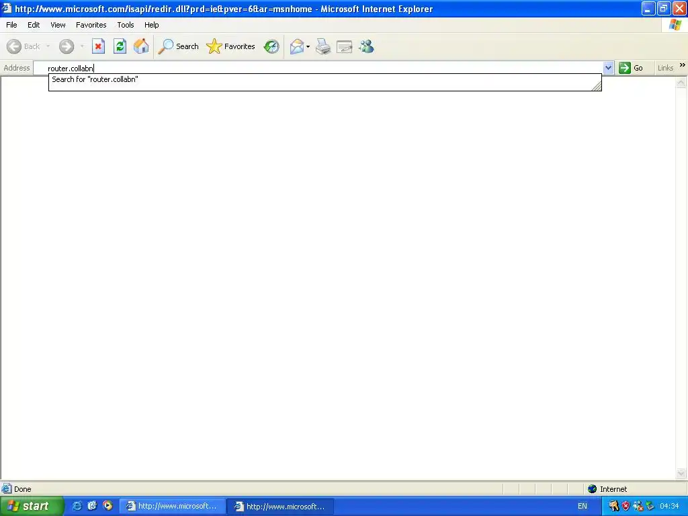Open the Help menu
The width and height of the screenshot is (688, 516).
click(x=151, y=25)
